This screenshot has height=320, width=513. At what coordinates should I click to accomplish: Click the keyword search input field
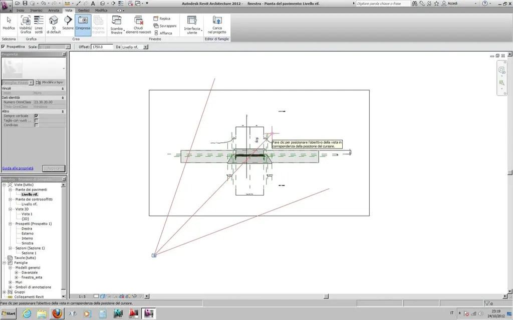coord(383,3)
